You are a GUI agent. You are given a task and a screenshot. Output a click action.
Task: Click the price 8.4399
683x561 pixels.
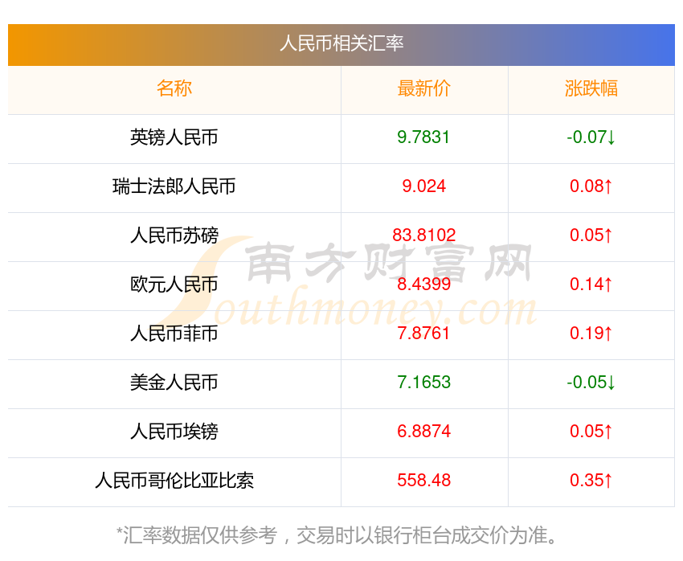coord(423,285)
